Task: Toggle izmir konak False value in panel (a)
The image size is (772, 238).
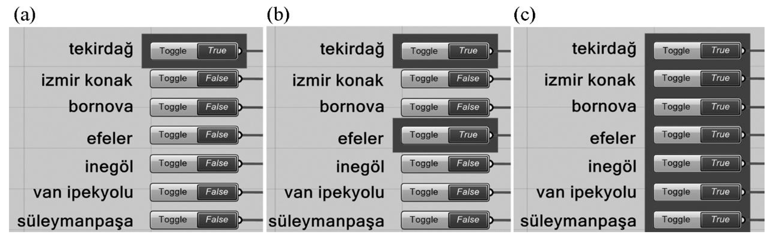Action: coord(217,79)
